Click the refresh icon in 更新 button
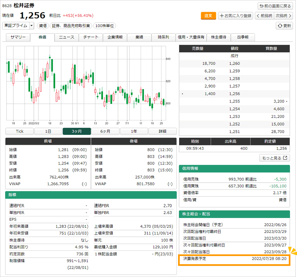 click(x=280, y=26)
